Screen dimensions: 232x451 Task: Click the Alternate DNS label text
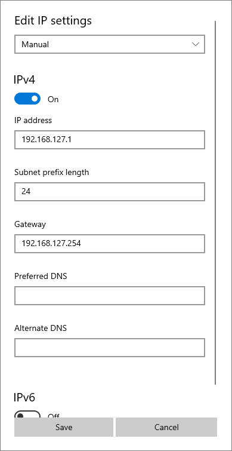pos(41,328)
